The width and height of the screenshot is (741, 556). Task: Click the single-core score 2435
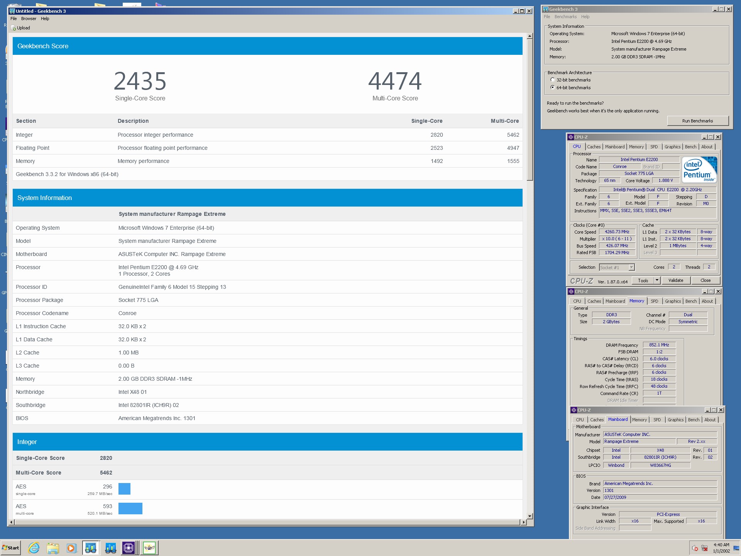coord(140,81)
